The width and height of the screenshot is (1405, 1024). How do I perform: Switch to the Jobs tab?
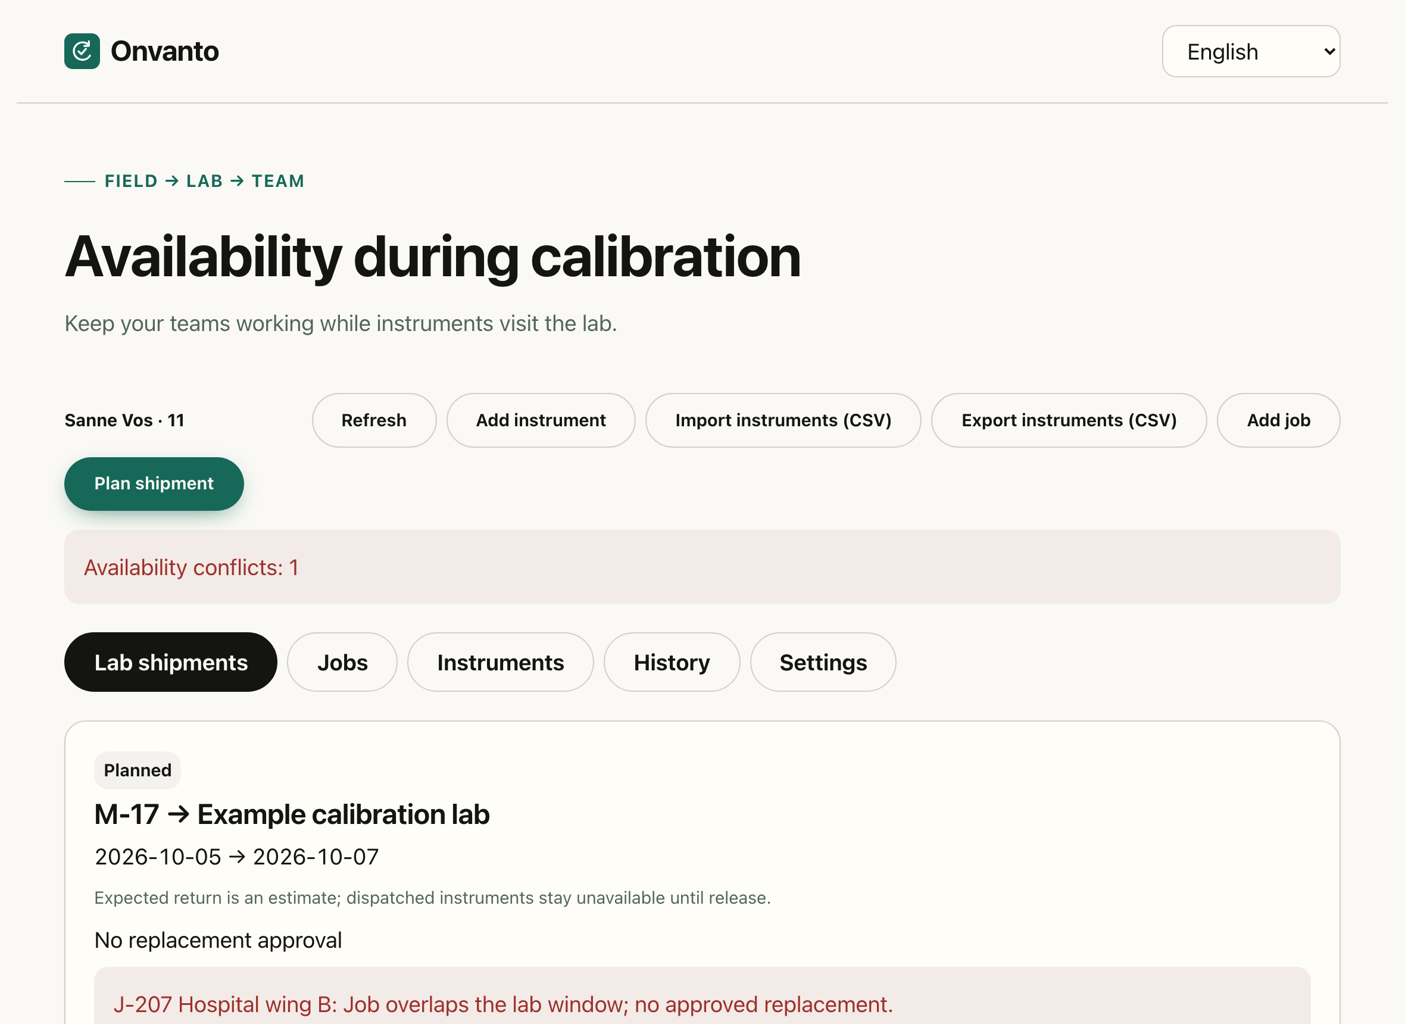pos(342,662)
